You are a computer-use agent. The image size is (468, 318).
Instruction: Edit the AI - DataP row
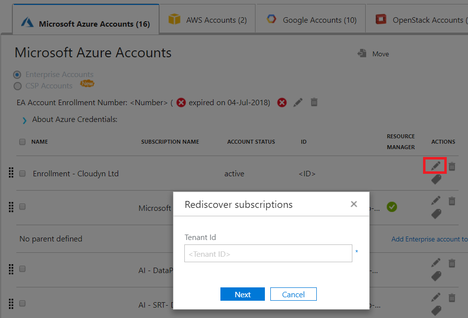[x=436, y=263]
